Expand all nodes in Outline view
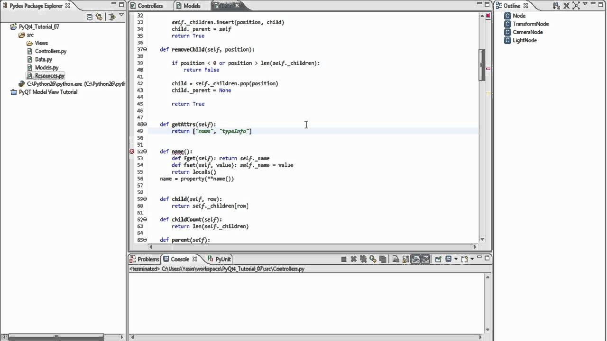The width and height of the screenshot is (607, 341). pos(576,6)
